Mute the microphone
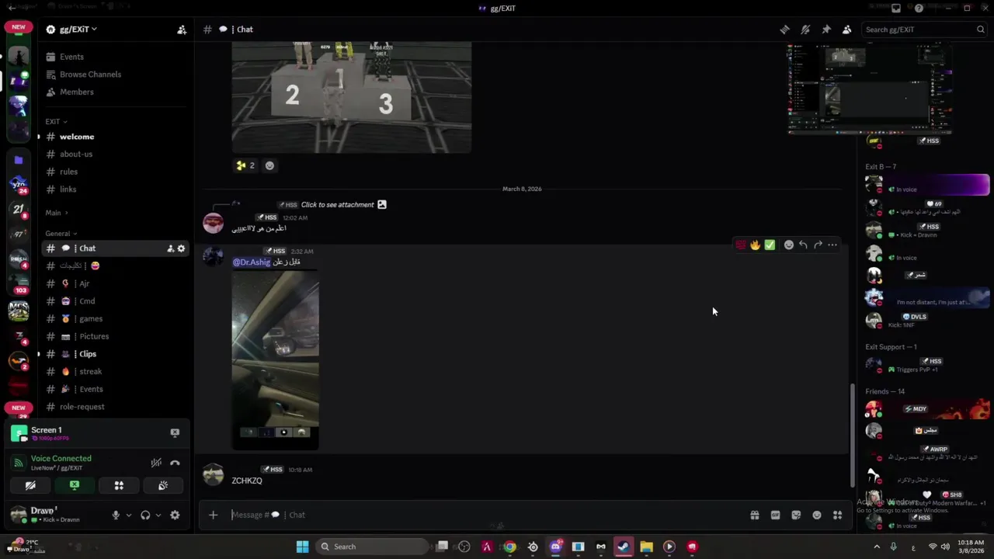 coord(116,515)
